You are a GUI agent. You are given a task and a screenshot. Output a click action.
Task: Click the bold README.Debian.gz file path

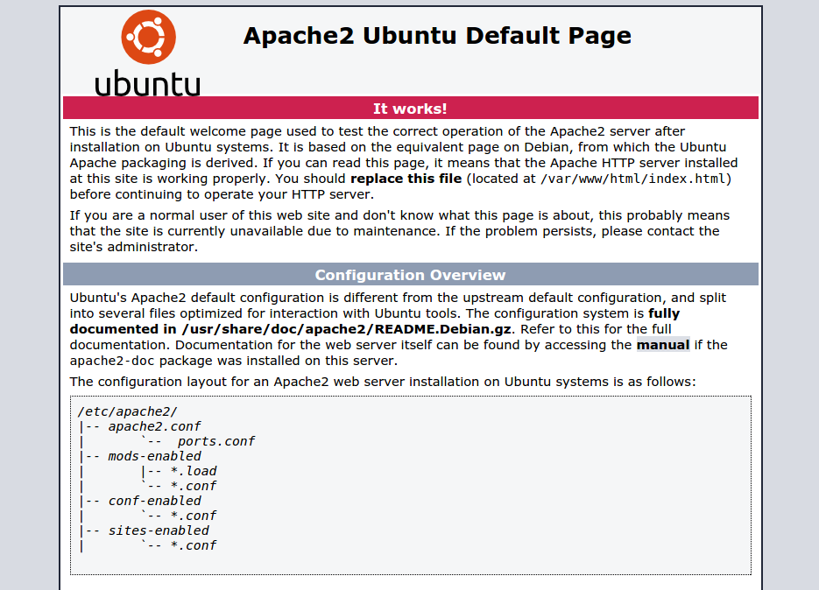click(342, 328)
